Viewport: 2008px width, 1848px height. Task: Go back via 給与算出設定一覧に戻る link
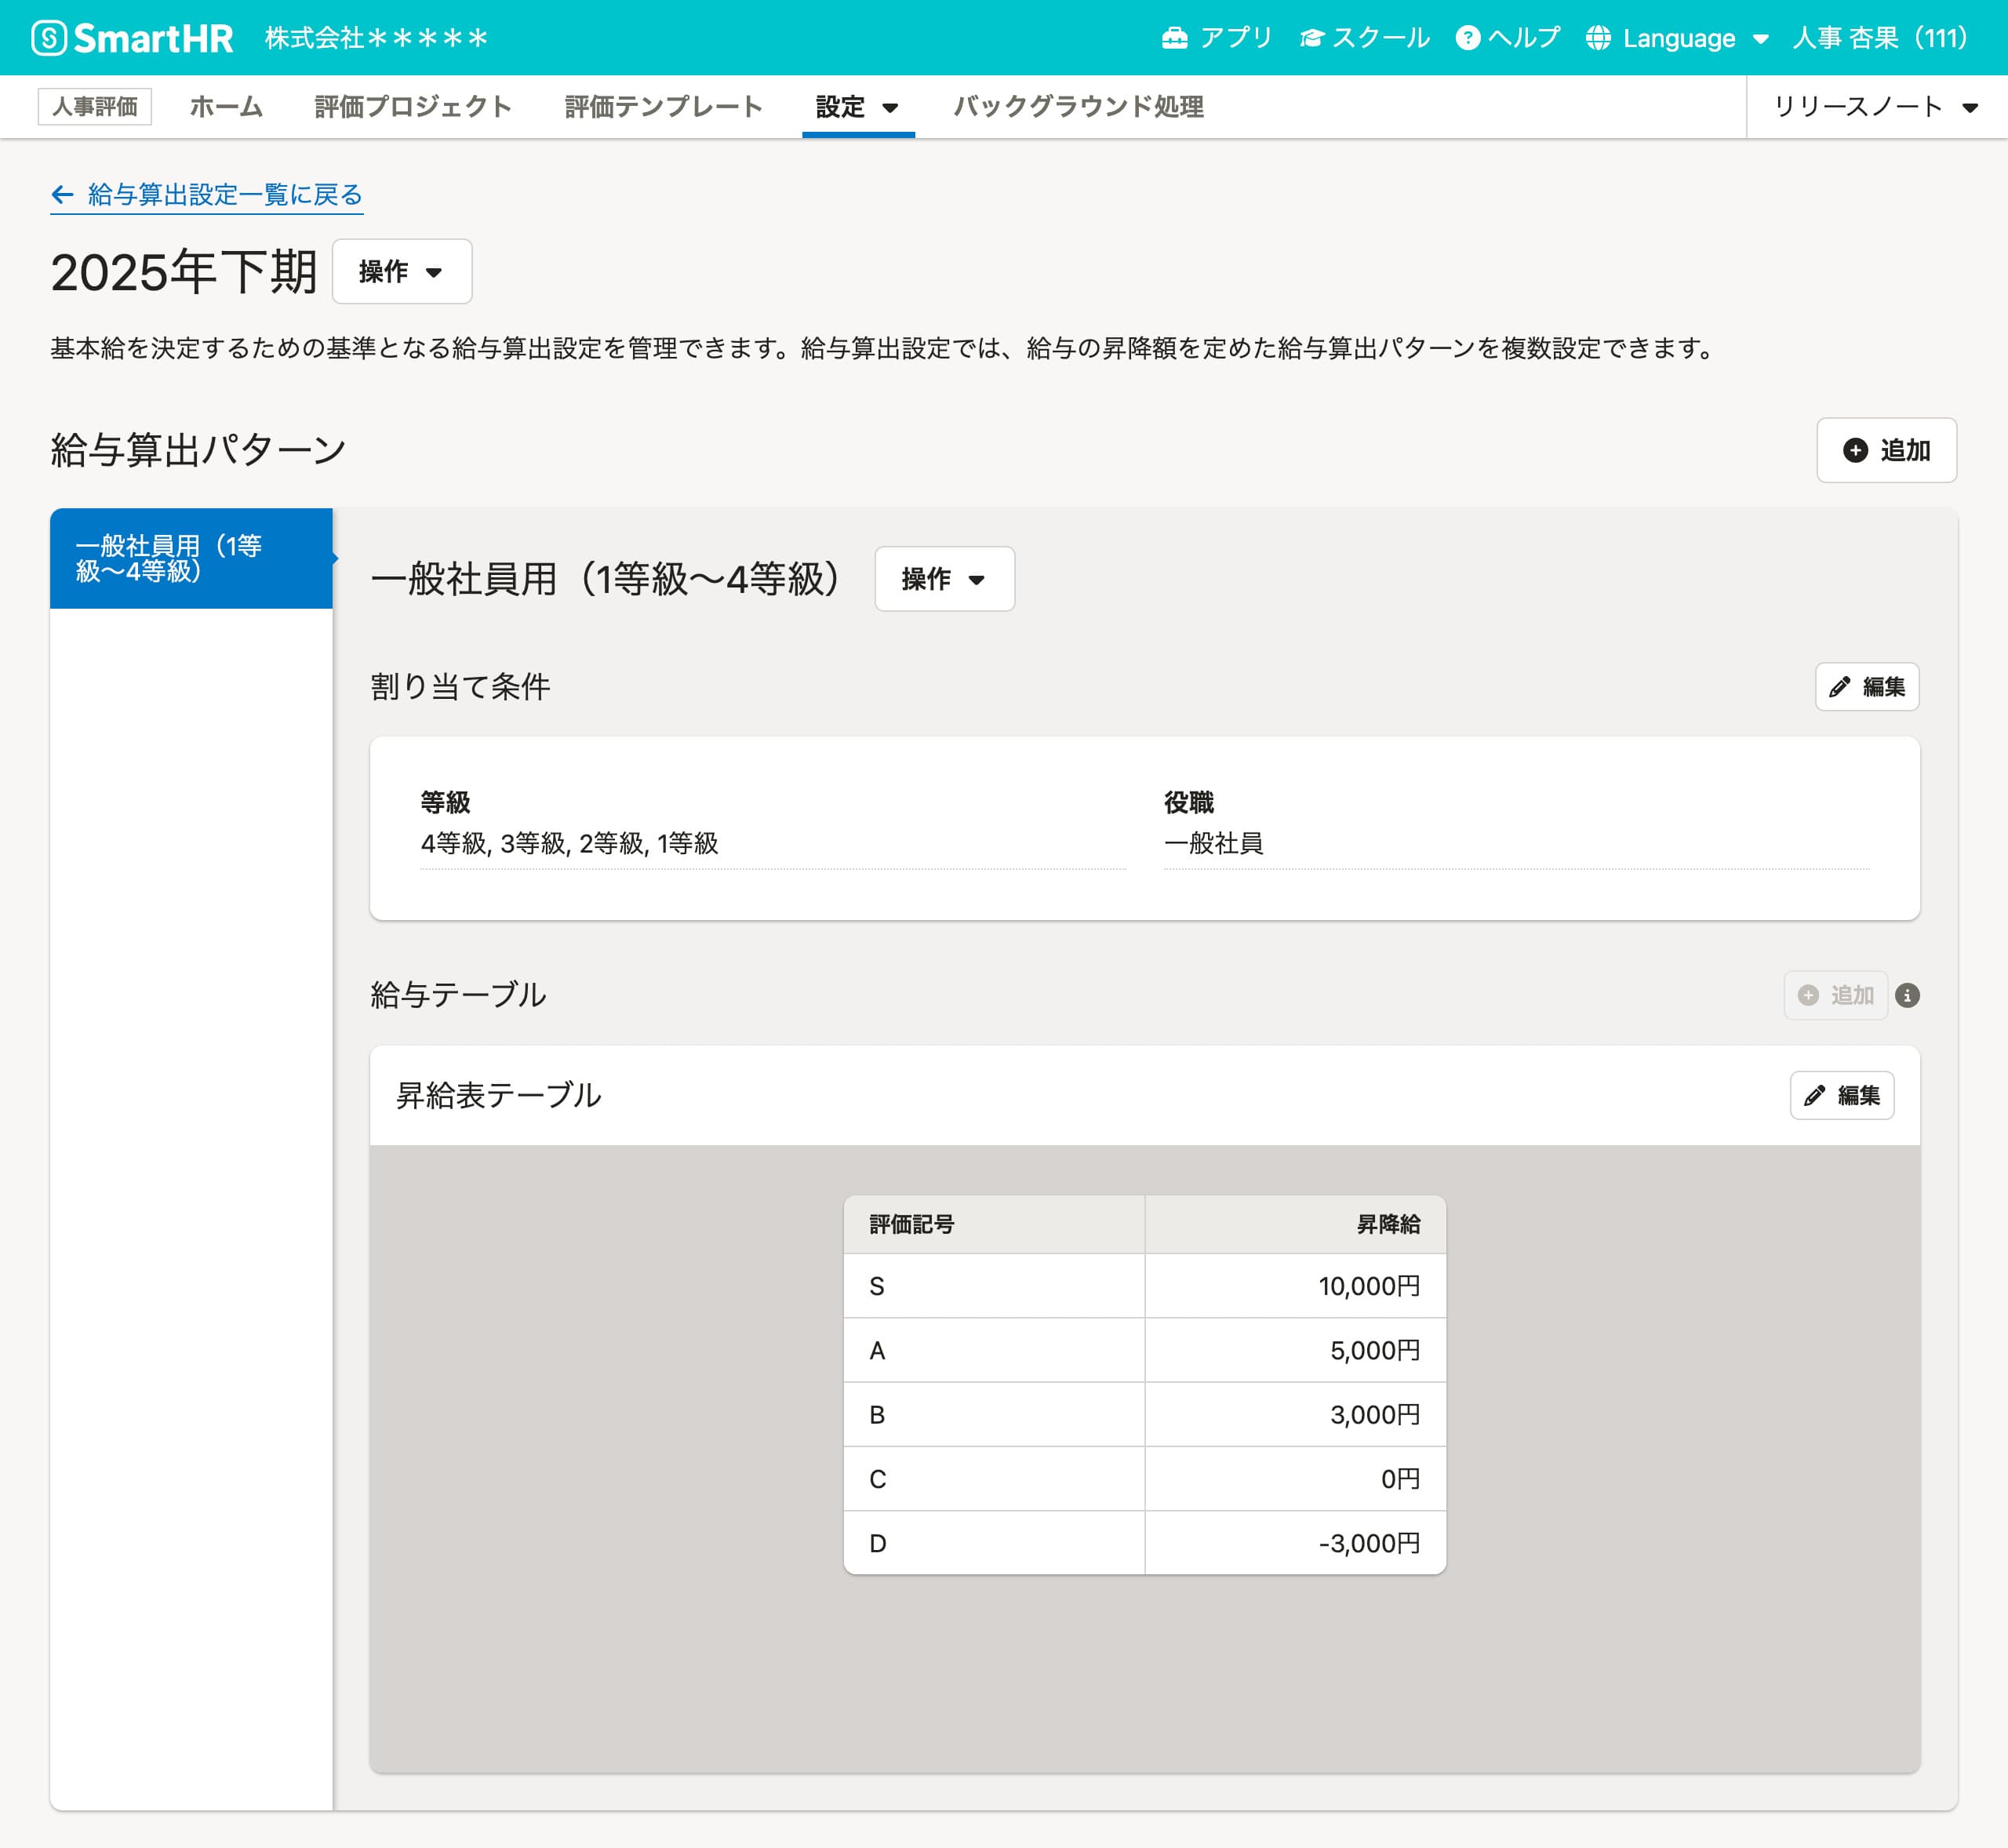pyautogui.click(x=207, y=194)
